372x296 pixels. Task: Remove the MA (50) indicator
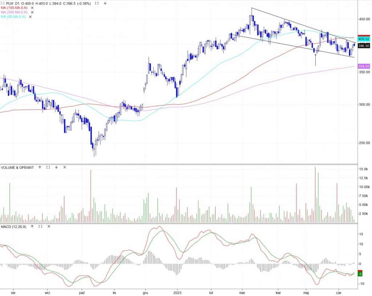(x=30, y=16)
